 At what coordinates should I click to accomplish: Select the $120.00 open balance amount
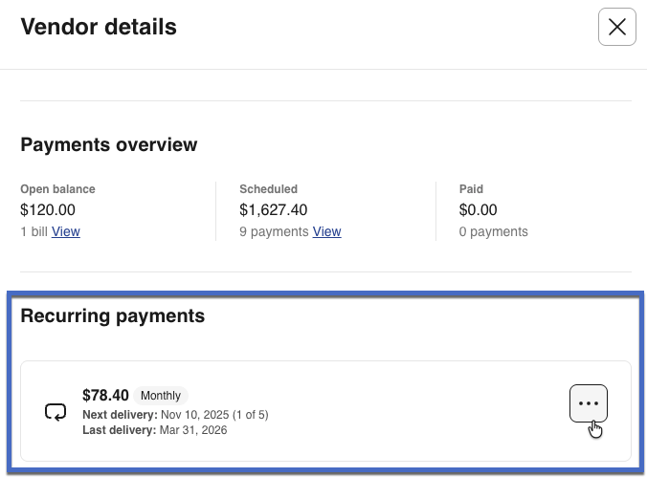48,209
